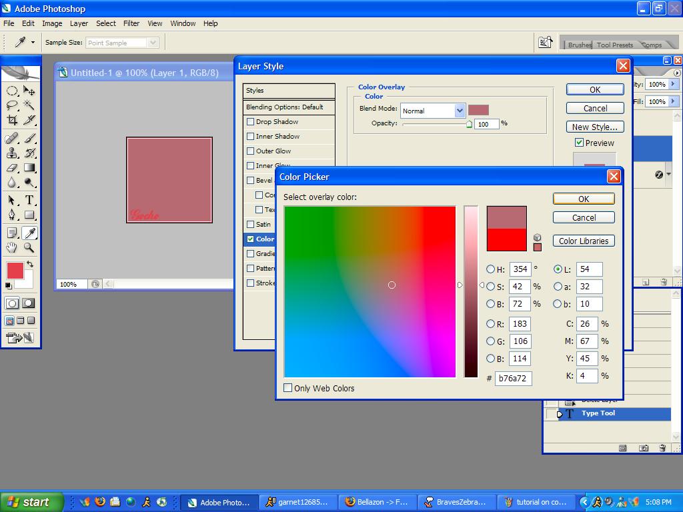Open the file browser icon in options bar
683x512 pixels.
coord(545,43)
